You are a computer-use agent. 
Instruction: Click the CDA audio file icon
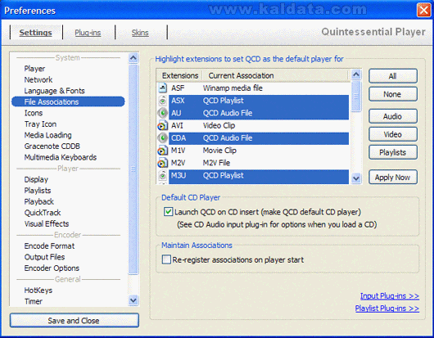pyautogui.click(x=163, y=138)
